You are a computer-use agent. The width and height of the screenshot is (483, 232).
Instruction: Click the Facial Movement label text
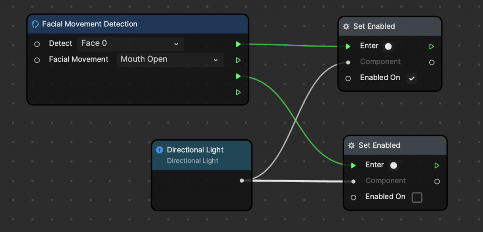[79, 59]
